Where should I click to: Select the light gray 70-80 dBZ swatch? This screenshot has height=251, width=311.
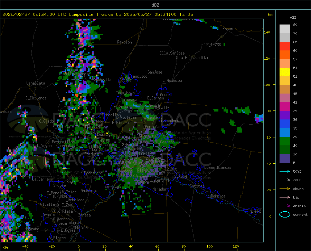point(285,29)
